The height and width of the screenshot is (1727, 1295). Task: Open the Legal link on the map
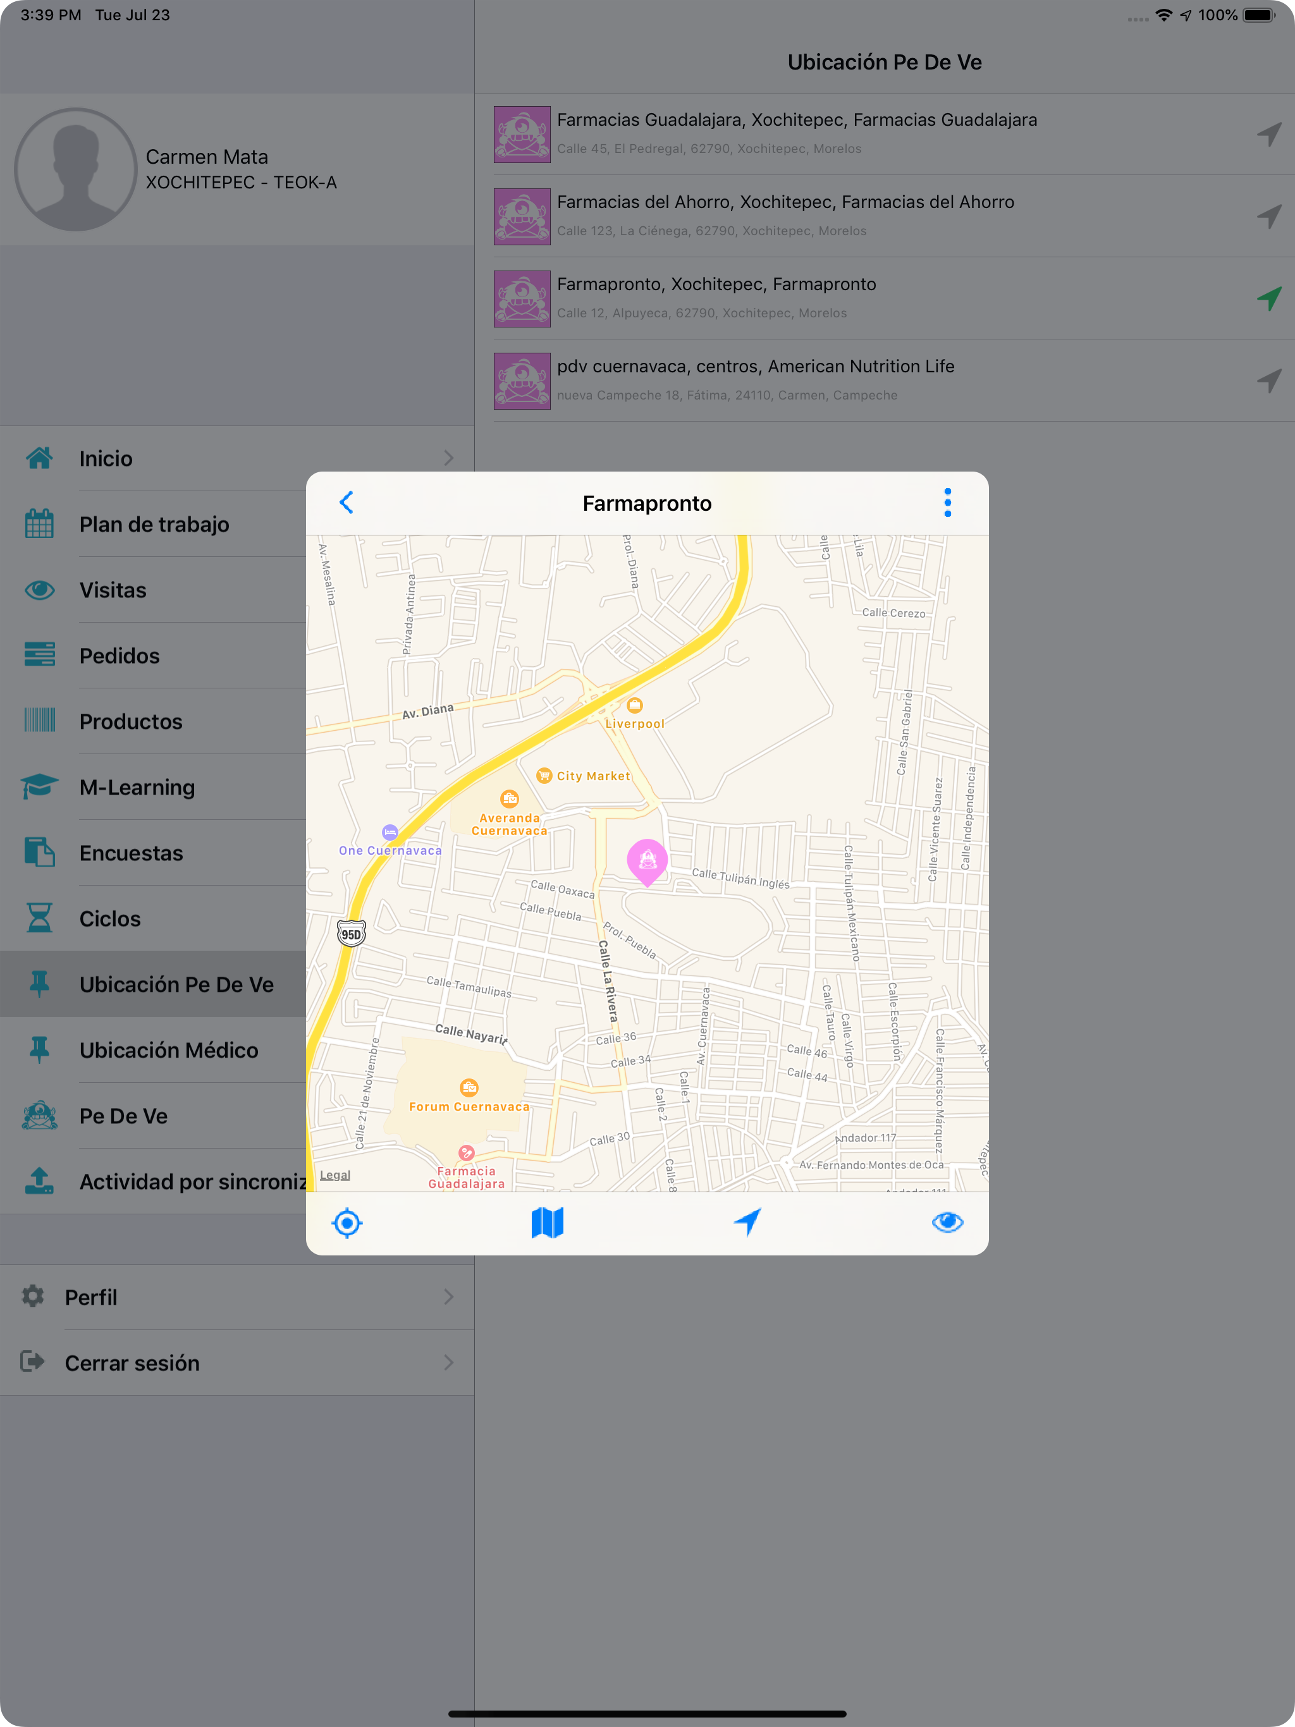(335, 1175)
